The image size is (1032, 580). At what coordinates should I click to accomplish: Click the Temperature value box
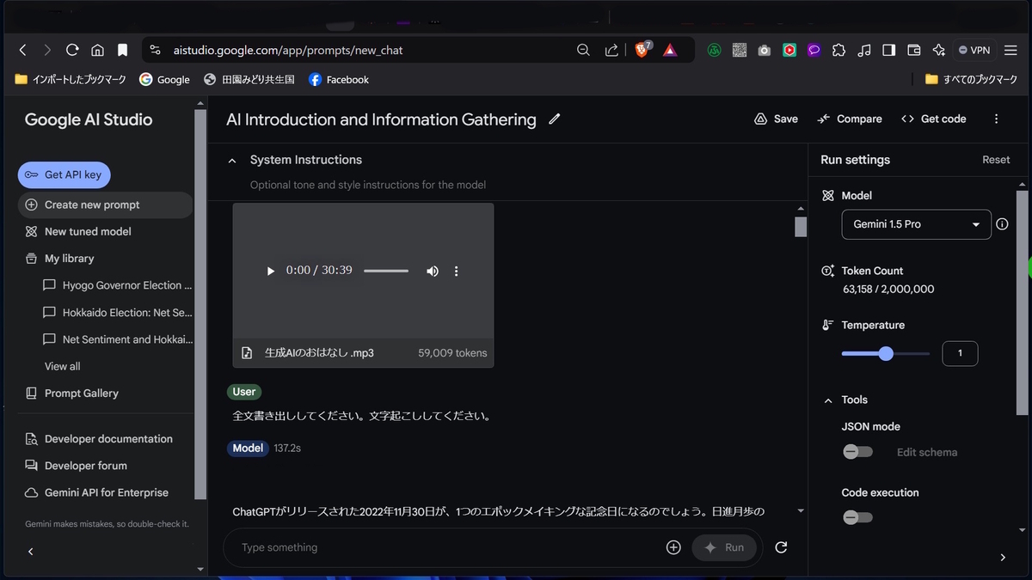[x=960, y=353]
